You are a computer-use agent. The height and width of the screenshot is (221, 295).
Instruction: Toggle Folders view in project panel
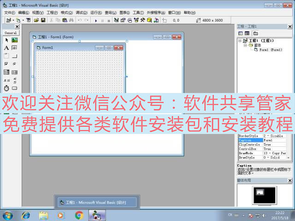(x=255, y=34)
